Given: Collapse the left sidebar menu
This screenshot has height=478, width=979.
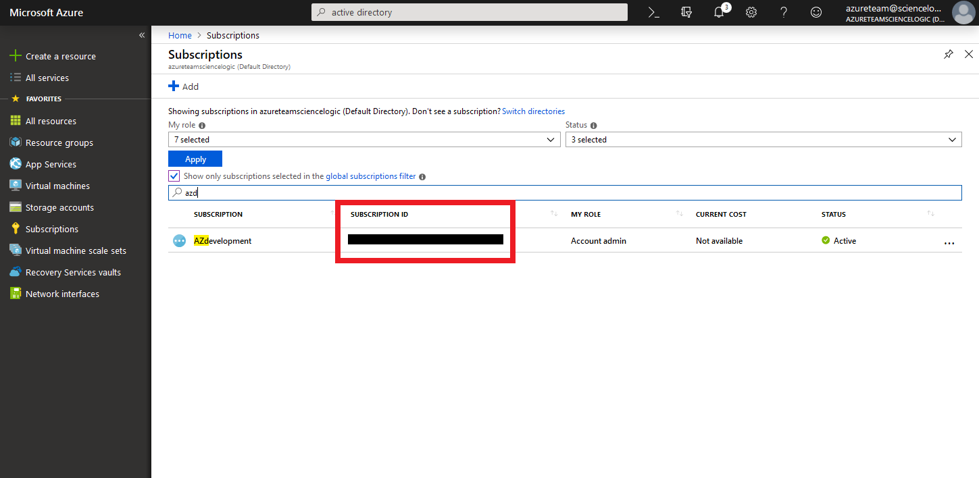Looking at the screenshot, I should (x=142, y=35).
